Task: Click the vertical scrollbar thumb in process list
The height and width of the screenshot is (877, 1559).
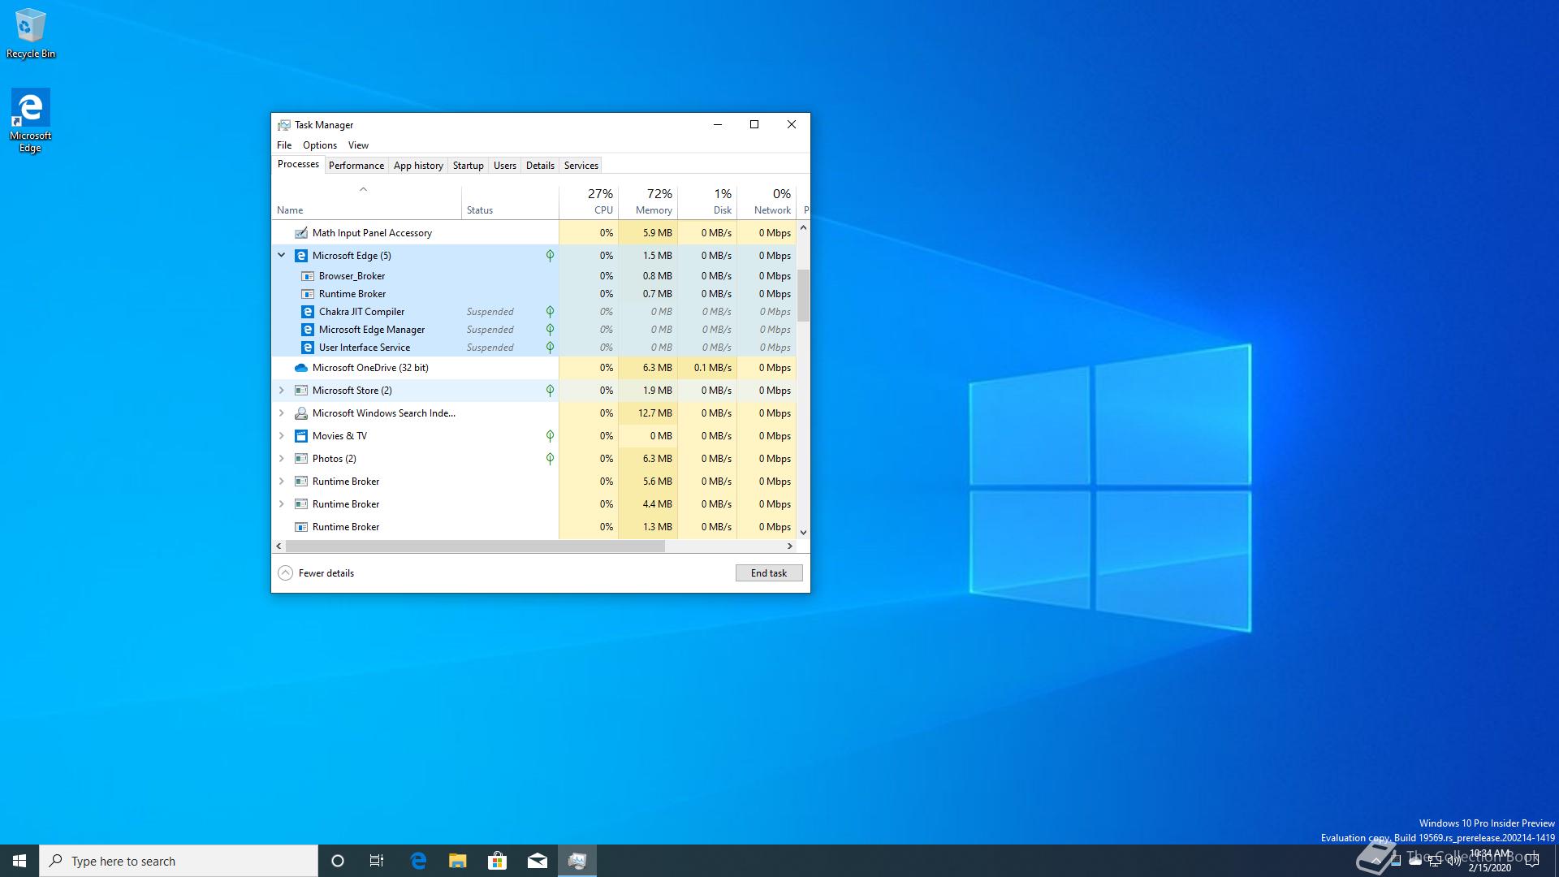Action: (803, 296)
